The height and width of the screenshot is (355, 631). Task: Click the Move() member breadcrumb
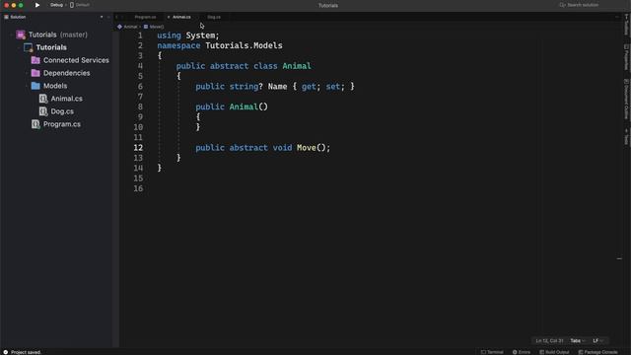click(157, 27)
